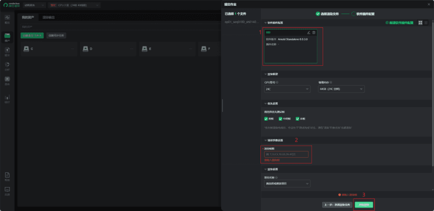
Task: Select the cp01_seq0180 file in the list
Action: pyautogui.click(x=242, y=22)
